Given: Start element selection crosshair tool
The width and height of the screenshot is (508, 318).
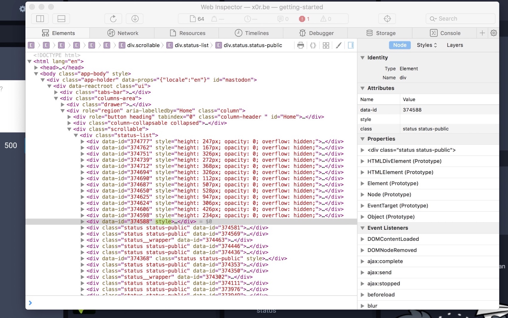Looking at the screenshot, I should 387,19.
